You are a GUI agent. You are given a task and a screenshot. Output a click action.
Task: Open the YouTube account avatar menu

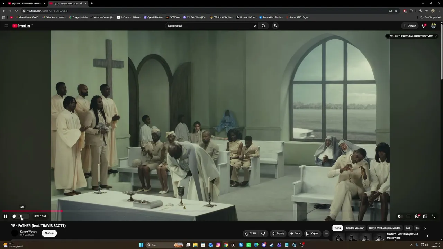433,26
